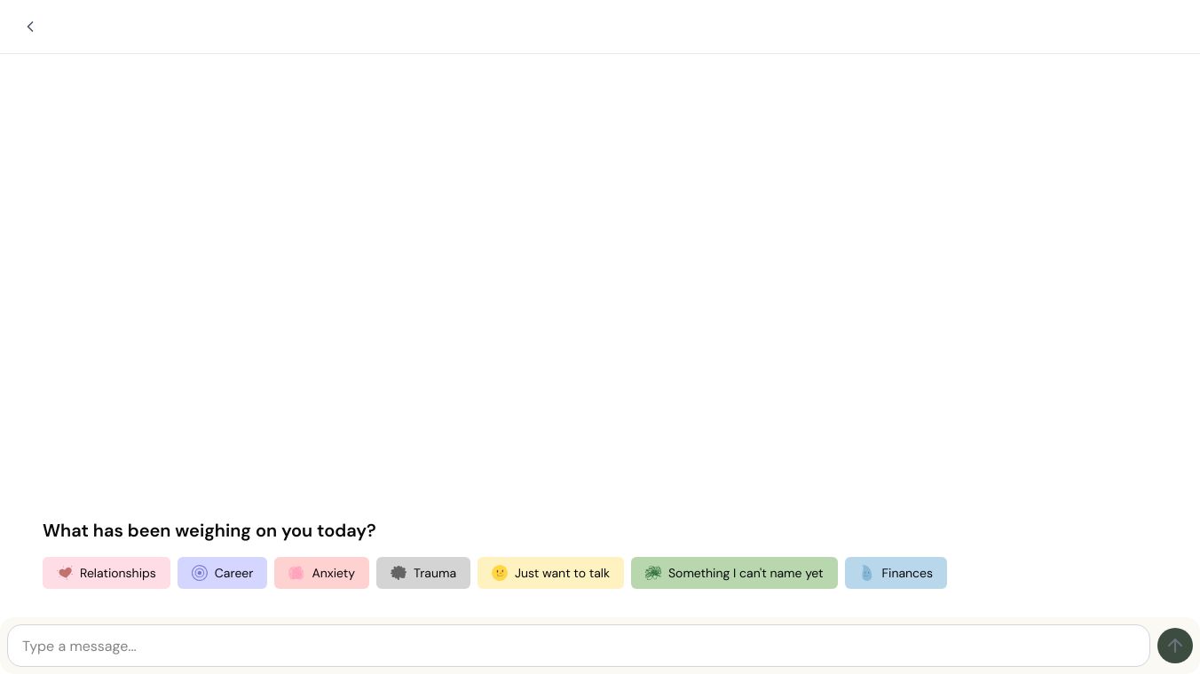Select the Trauma topic chip

click(x=423, y=573)
